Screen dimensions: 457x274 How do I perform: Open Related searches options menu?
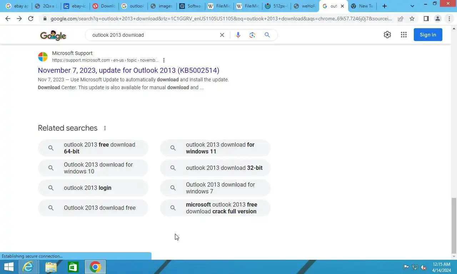(105, 128)
